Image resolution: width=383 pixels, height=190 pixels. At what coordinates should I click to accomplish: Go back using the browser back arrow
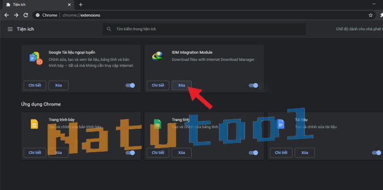[7, 15]
